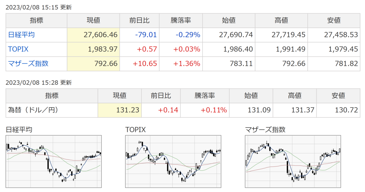Open the マザーズ指数 index link
This screenshot has height=192, width=365.
pyautogui.click(x=28, y=63)
